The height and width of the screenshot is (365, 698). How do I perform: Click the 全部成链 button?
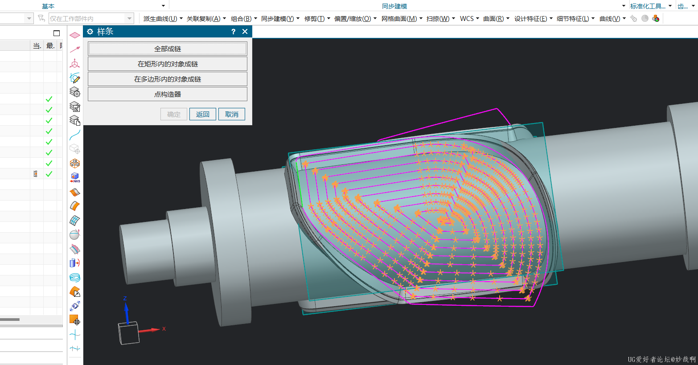(x=168, y=49)
